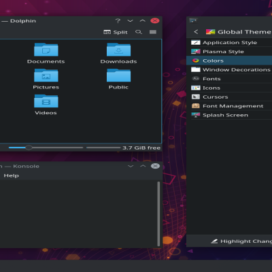Open the Help menu in Konsole
Screen dimensions: 272x272
coord(11,175)
